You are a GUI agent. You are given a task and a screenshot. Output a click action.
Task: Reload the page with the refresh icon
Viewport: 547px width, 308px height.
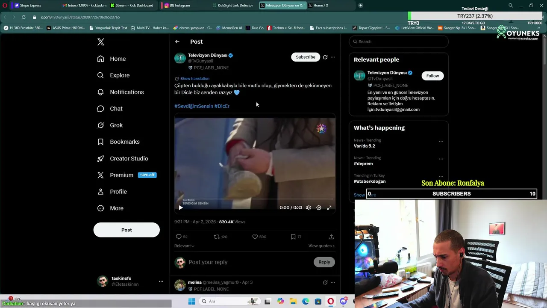point(24,17)
